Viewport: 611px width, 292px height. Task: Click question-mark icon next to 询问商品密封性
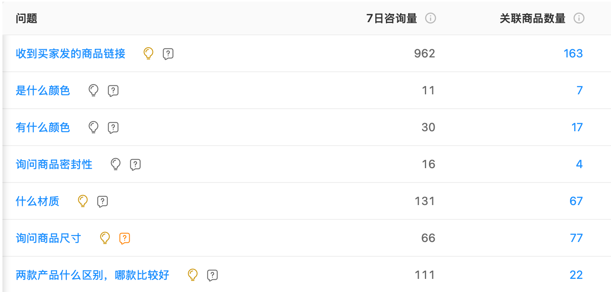tap(135, 164)
